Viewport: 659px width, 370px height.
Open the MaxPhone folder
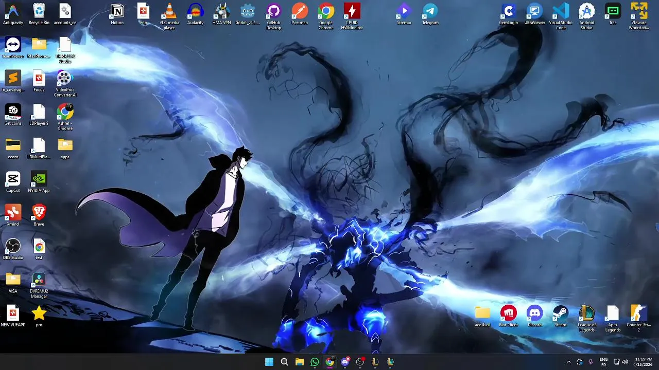39,48
